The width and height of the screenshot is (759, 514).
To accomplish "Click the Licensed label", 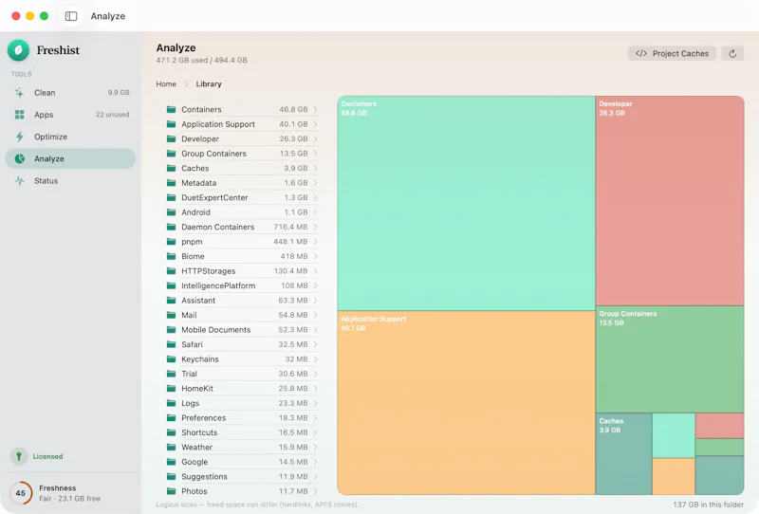I will (x=48, y=456).
